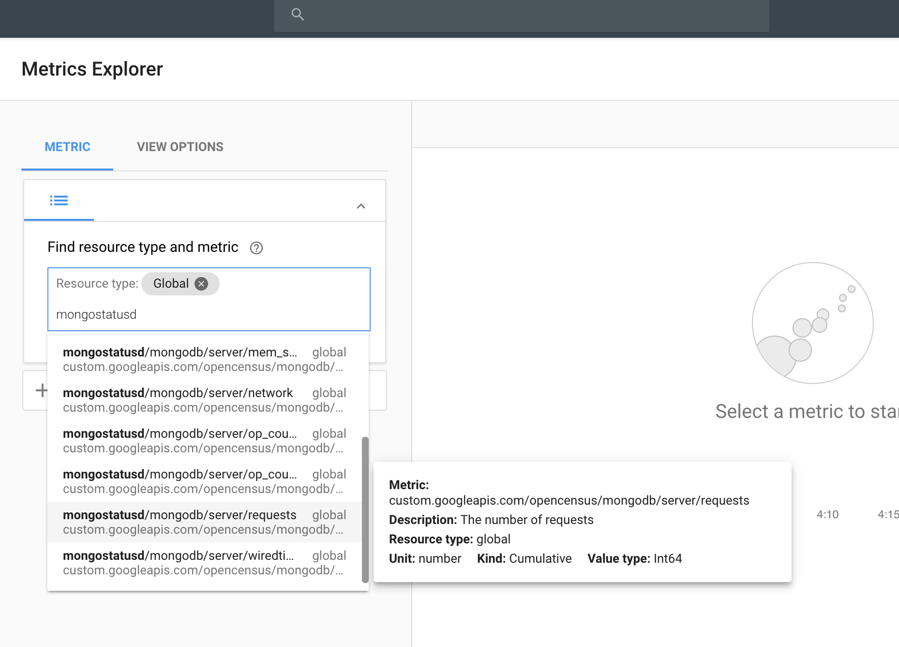This screenshot has width=899, height=647.
Task: Remove the Global resource type chip
Action: [201, 284]
